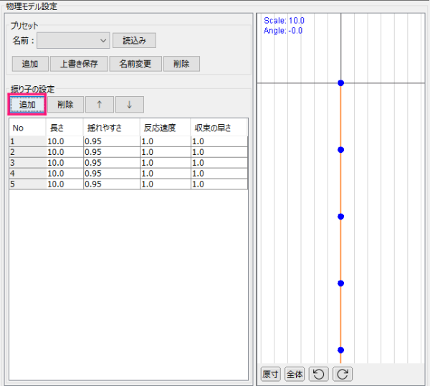
Task: Click the fourth blue pendulum point
Action: pos(341,283)
